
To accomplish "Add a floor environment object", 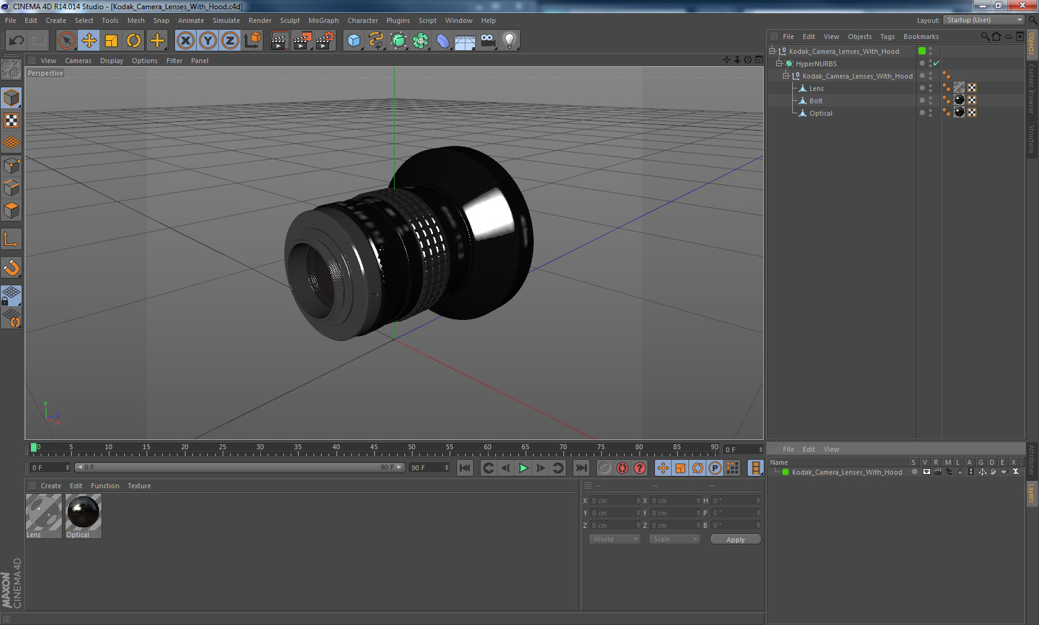I will pos(465,41).
